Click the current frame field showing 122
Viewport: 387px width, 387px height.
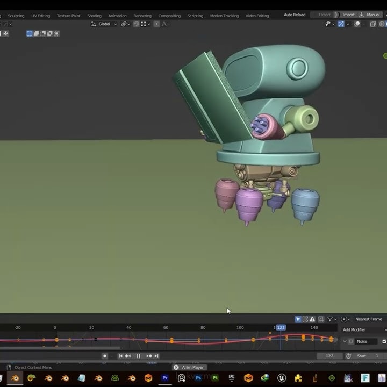pos(329,356)
